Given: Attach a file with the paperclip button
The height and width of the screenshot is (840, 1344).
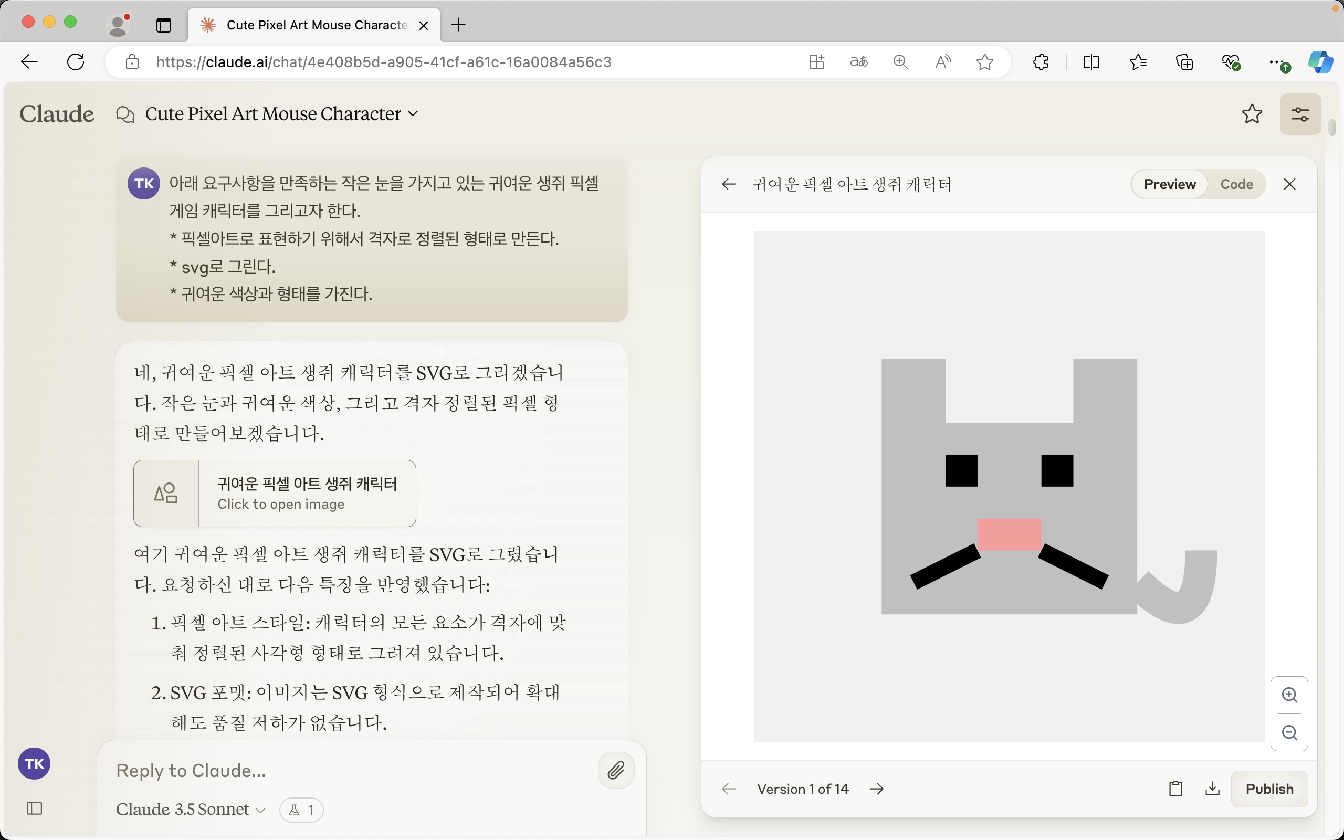Looking at the screenshot, I should tap(616, 770).
